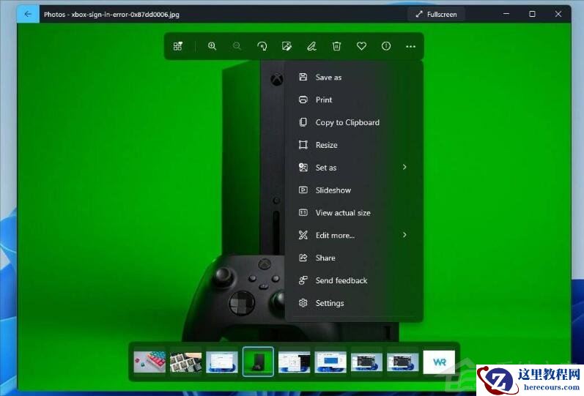Click the Settings gear icon
Image resolution: width=584 pixels, height=396 pixels.
pos(303,303)
